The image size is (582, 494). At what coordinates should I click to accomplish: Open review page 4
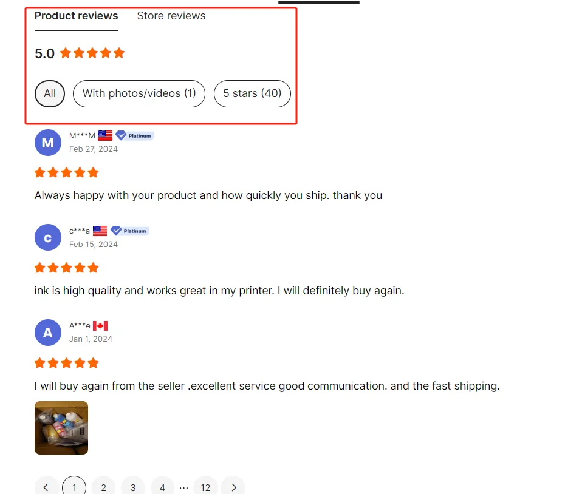click(x=162, y=487)
